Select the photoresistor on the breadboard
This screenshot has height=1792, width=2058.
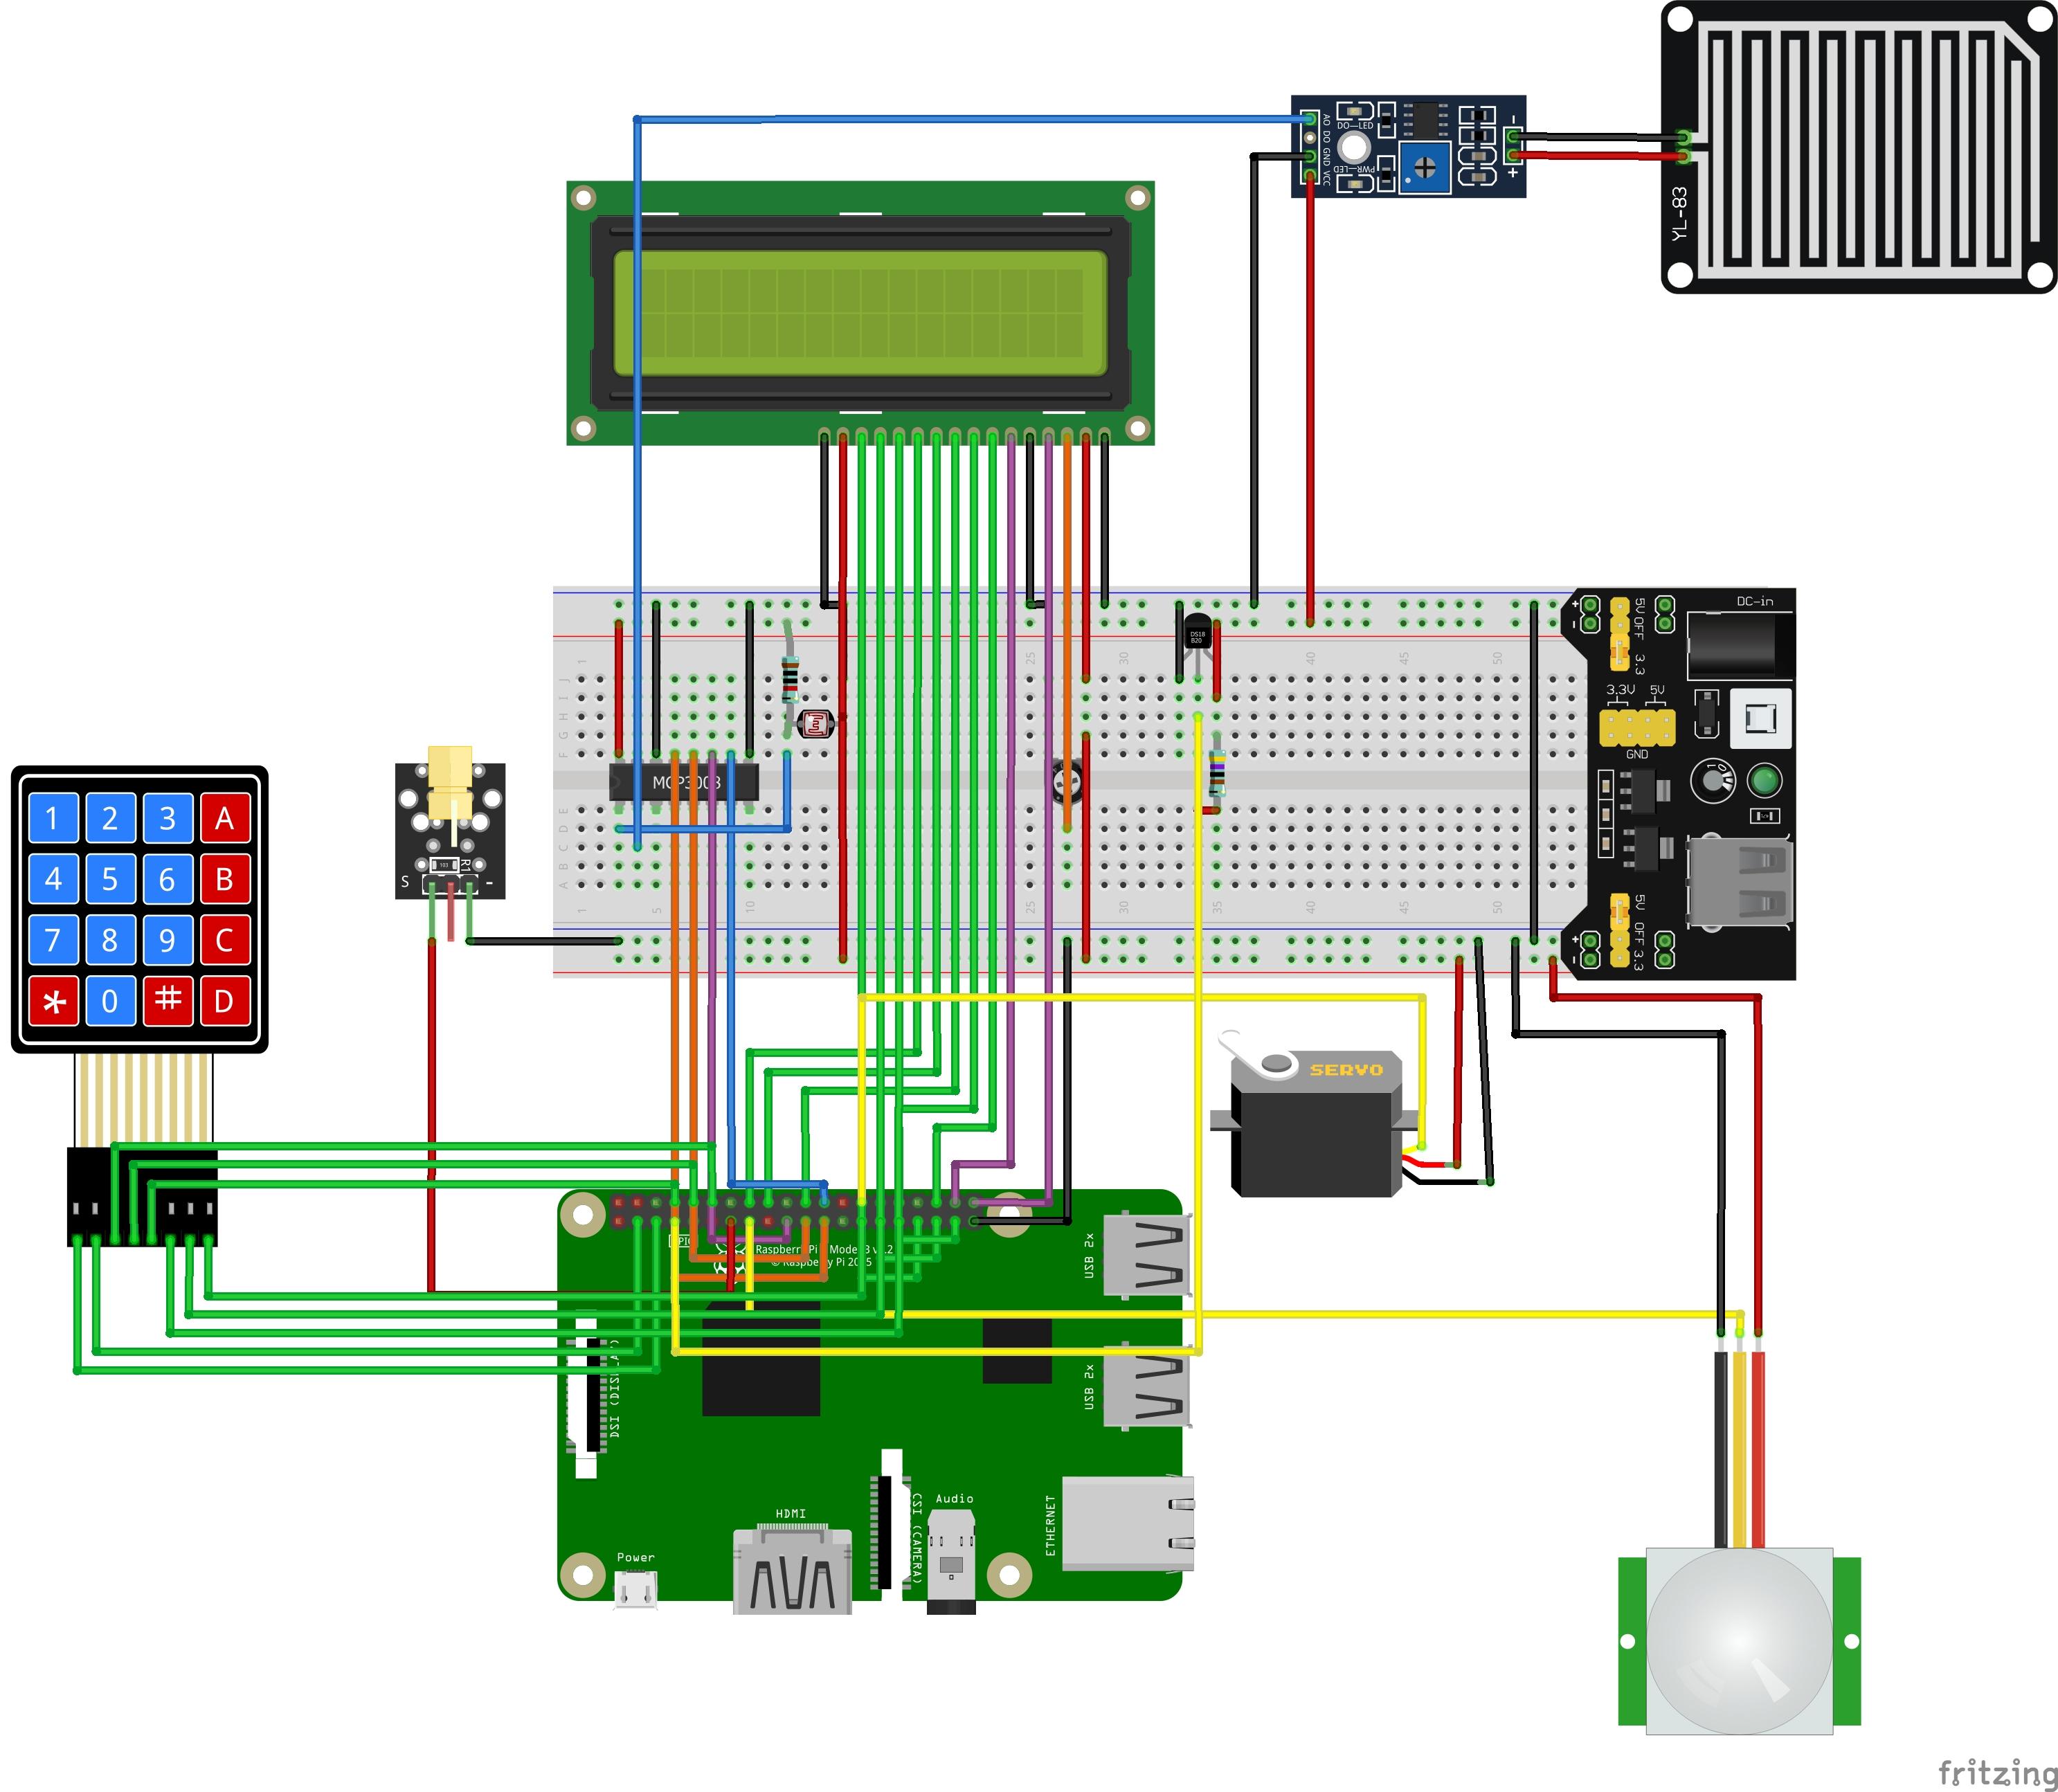(x=817, y=724)
